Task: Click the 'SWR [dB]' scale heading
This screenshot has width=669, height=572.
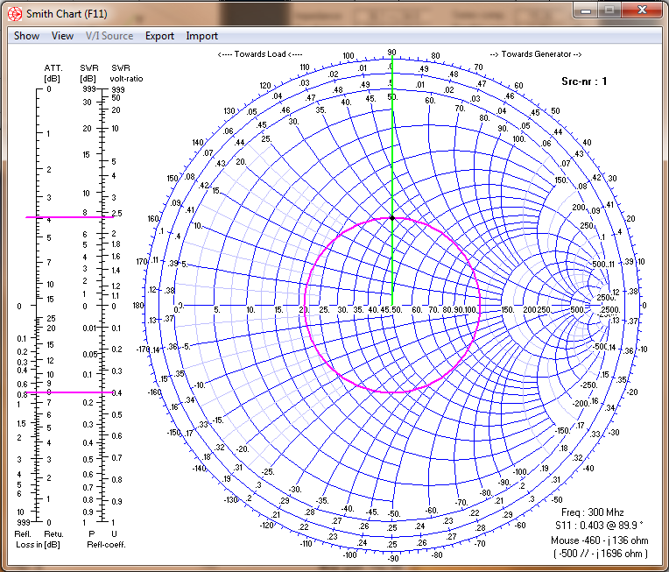Action: coord(88,74)
